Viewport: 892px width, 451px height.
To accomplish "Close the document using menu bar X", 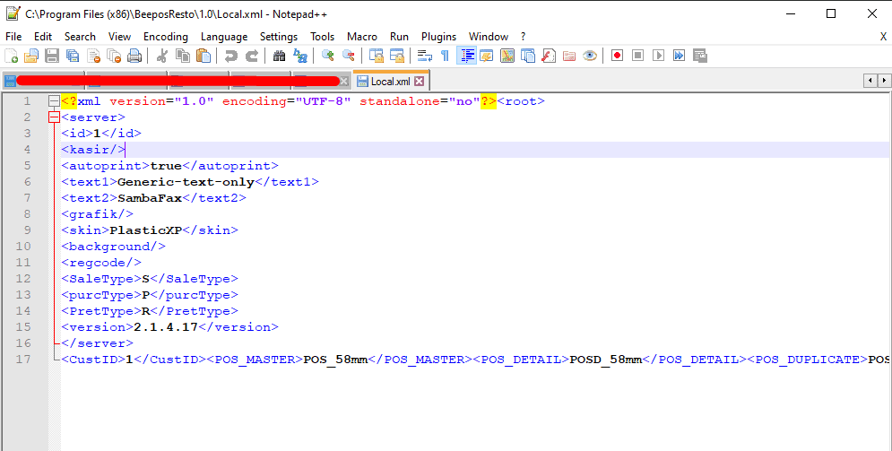I will (883, 37).
